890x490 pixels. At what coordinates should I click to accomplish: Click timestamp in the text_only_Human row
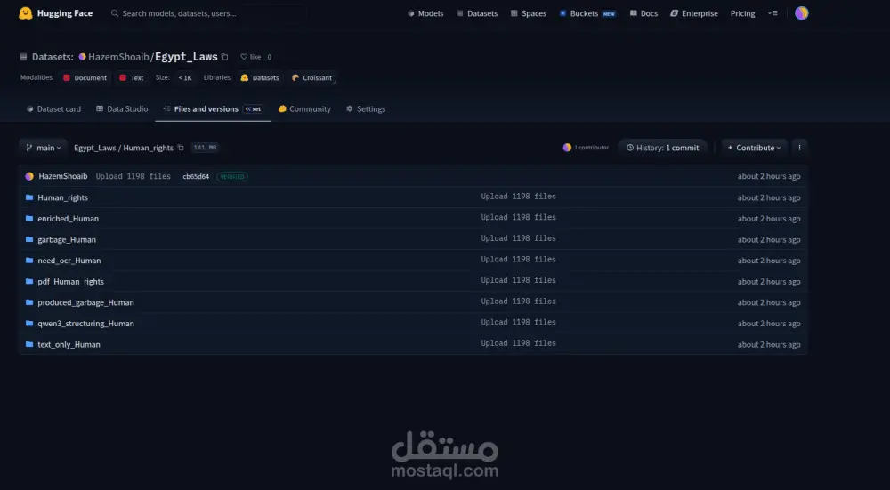coord(769,344)
